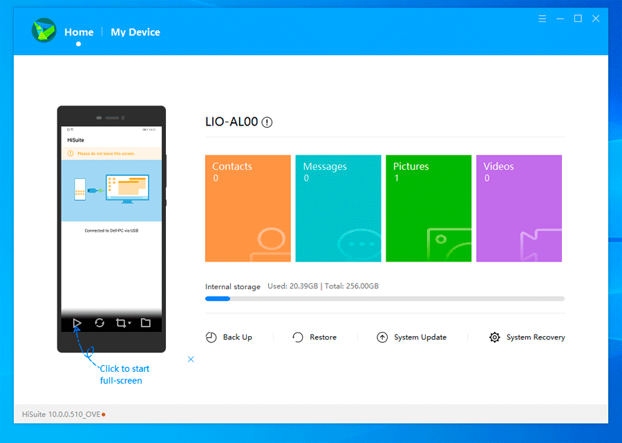Screen dimensions: 622x443
Task: Open the hamburger menu in title bar
Action: tap(543, 19)
